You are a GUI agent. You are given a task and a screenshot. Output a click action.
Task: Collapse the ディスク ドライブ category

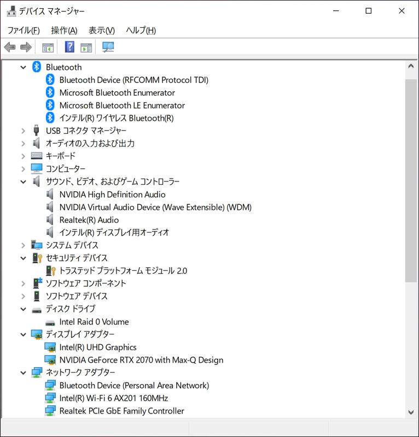click(24, 309)
